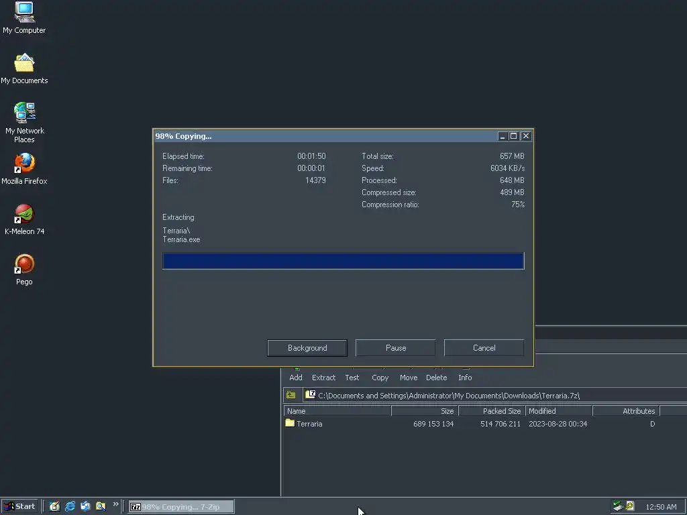Click the Terraria.7z path address field
This screenshot has height=515, width=687.
tap(495, 396)
